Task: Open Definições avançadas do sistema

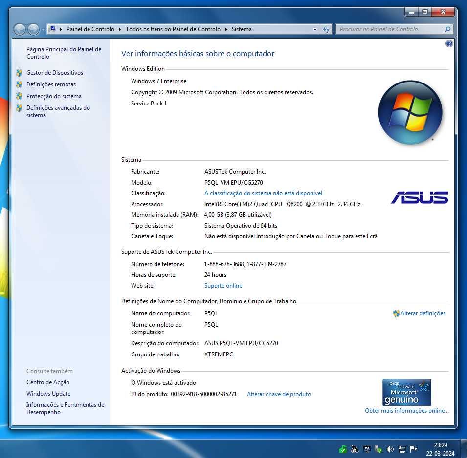Action: (x=58, y=111)
